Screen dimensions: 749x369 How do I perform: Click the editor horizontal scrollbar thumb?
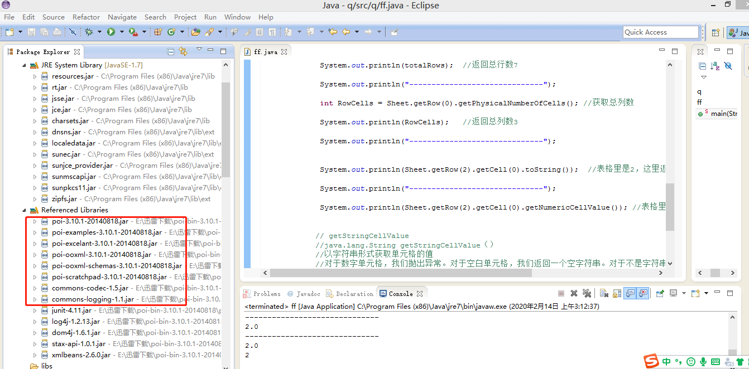click(401, 273)
